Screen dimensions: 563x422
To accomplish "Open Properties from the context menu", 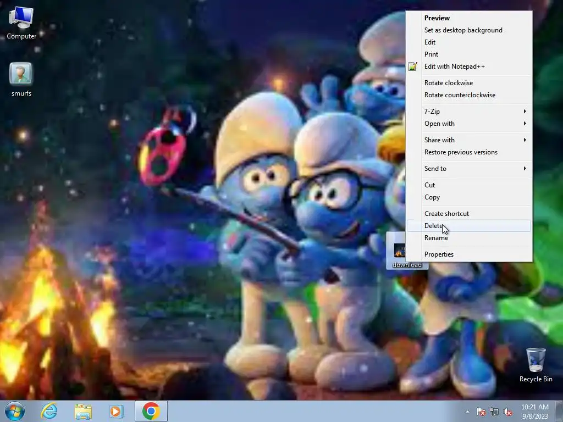I will (x=469, y=254).
